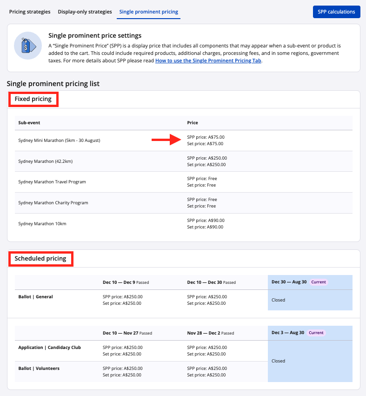Screen dimensions: 366x396
Task: Click the red arrow pointing at SPP price
Action: pos(166,141)
